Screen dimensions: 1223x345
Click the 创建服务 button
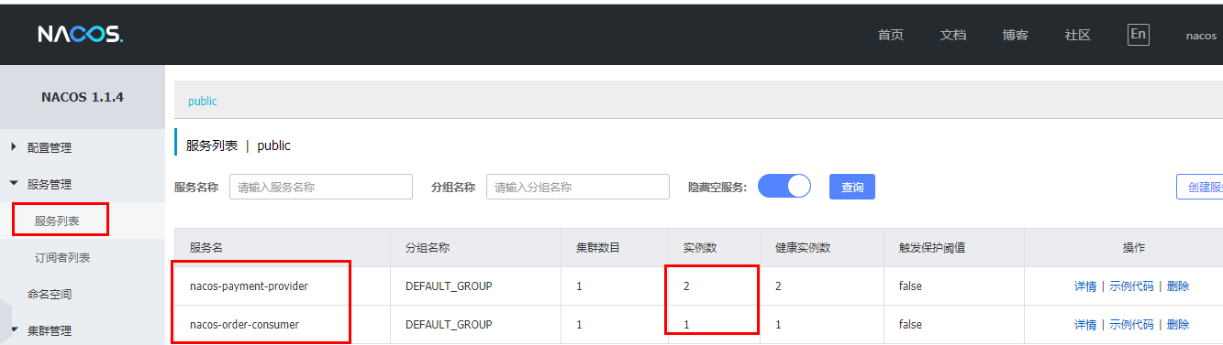click(x=1200, y=187)
